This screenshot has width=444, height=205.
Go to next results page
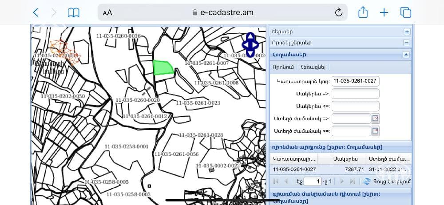coord(342,181)
